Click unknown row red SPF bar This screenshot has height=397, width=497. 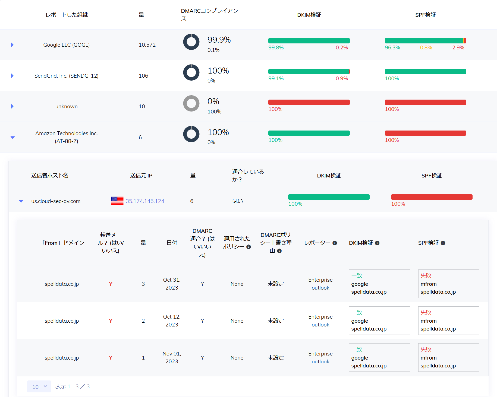pyautogui.click(x=426, y=102)
